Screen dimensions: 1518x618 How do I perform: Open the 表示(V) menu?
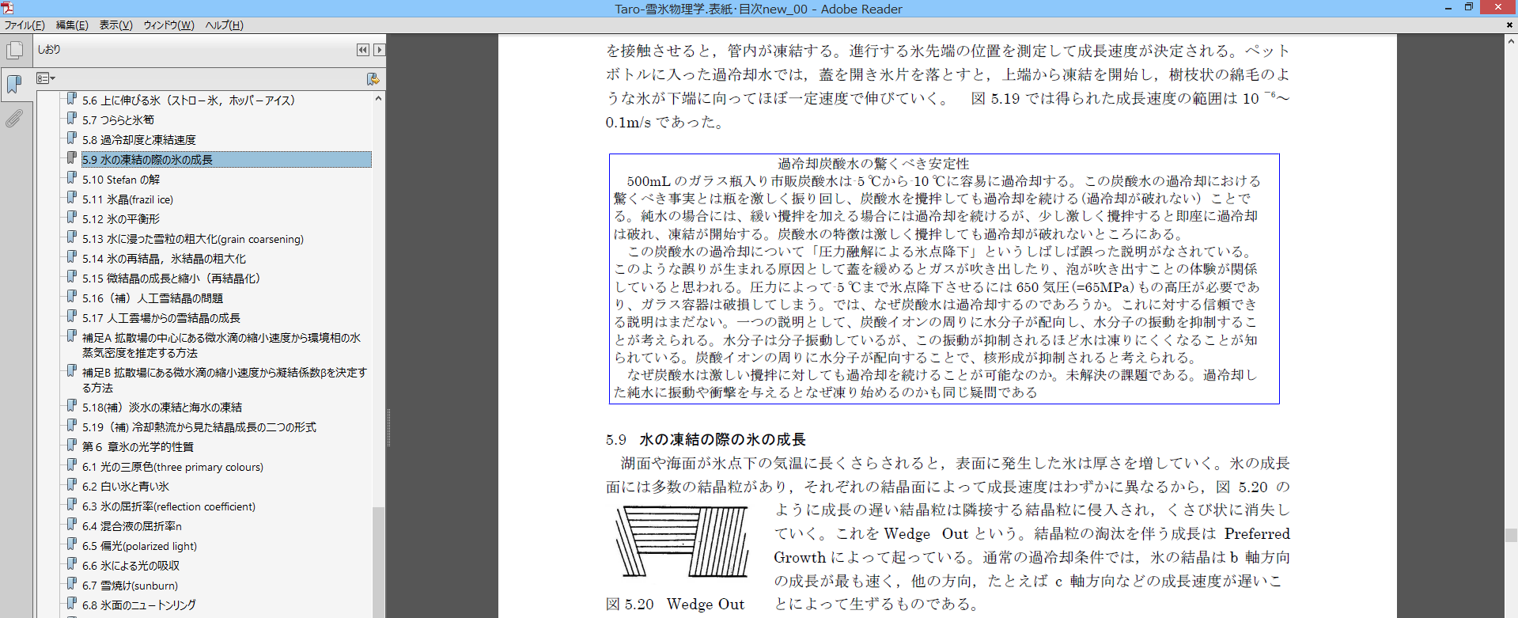click(x=115, y=25)
